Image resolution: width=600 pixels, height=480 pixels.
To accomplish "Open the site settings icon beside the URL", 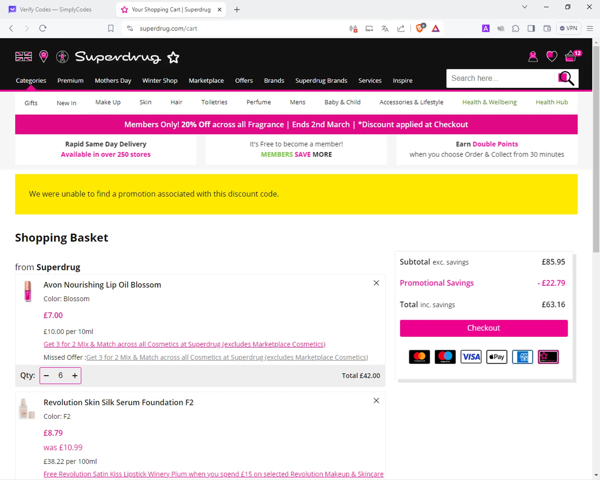I will tap(130, 28).
